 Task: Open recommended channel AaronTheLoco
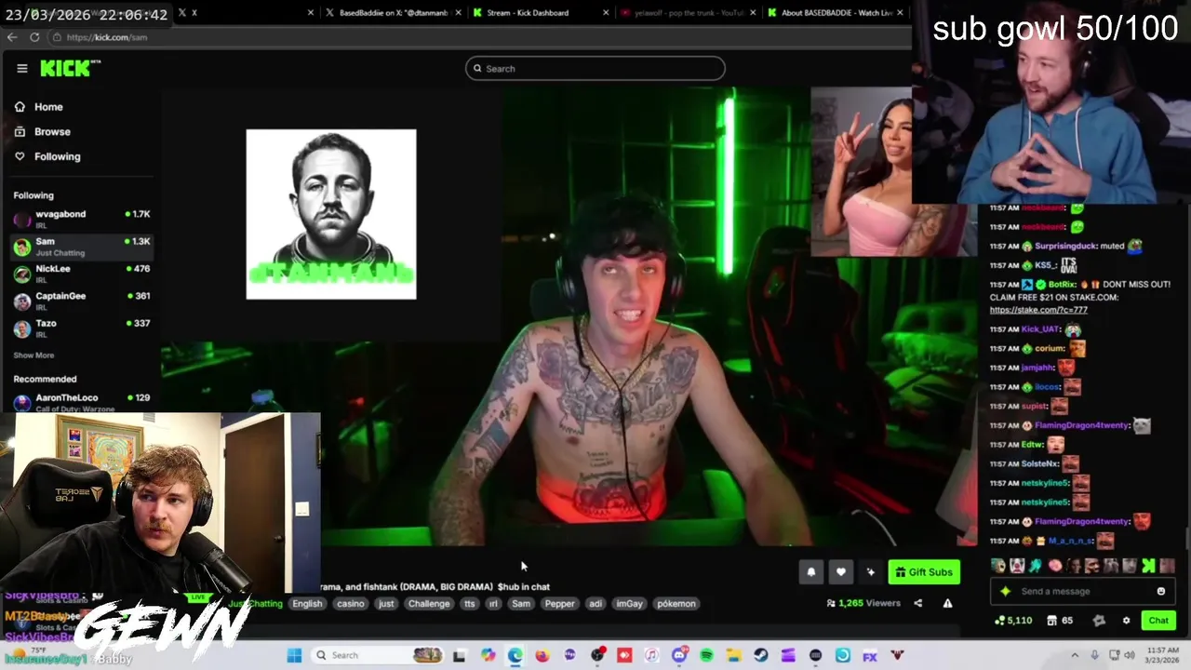(x=82, y=402)
